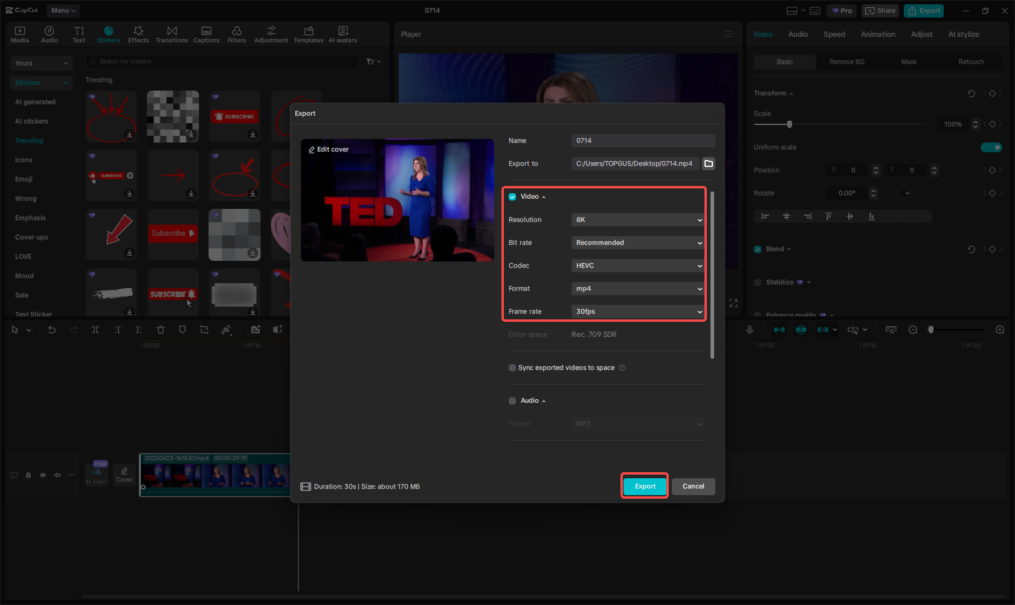The width and height of the screenshot is (1015, 605).
Task: Open the Menu in the top bar
Action: tap(62, 10)
